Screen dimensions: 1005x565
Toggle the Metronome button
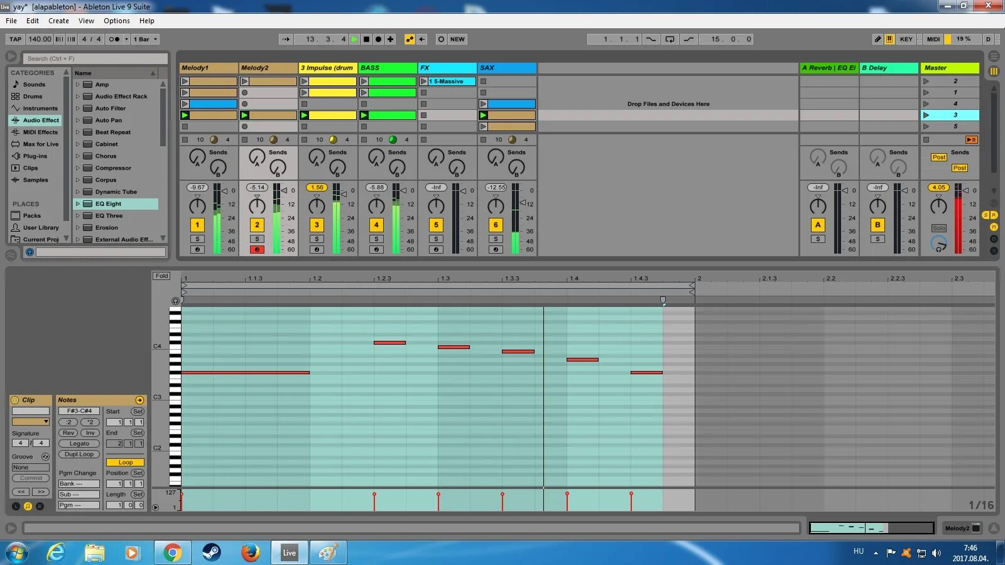pyautogui.click(x=114, y=39)
